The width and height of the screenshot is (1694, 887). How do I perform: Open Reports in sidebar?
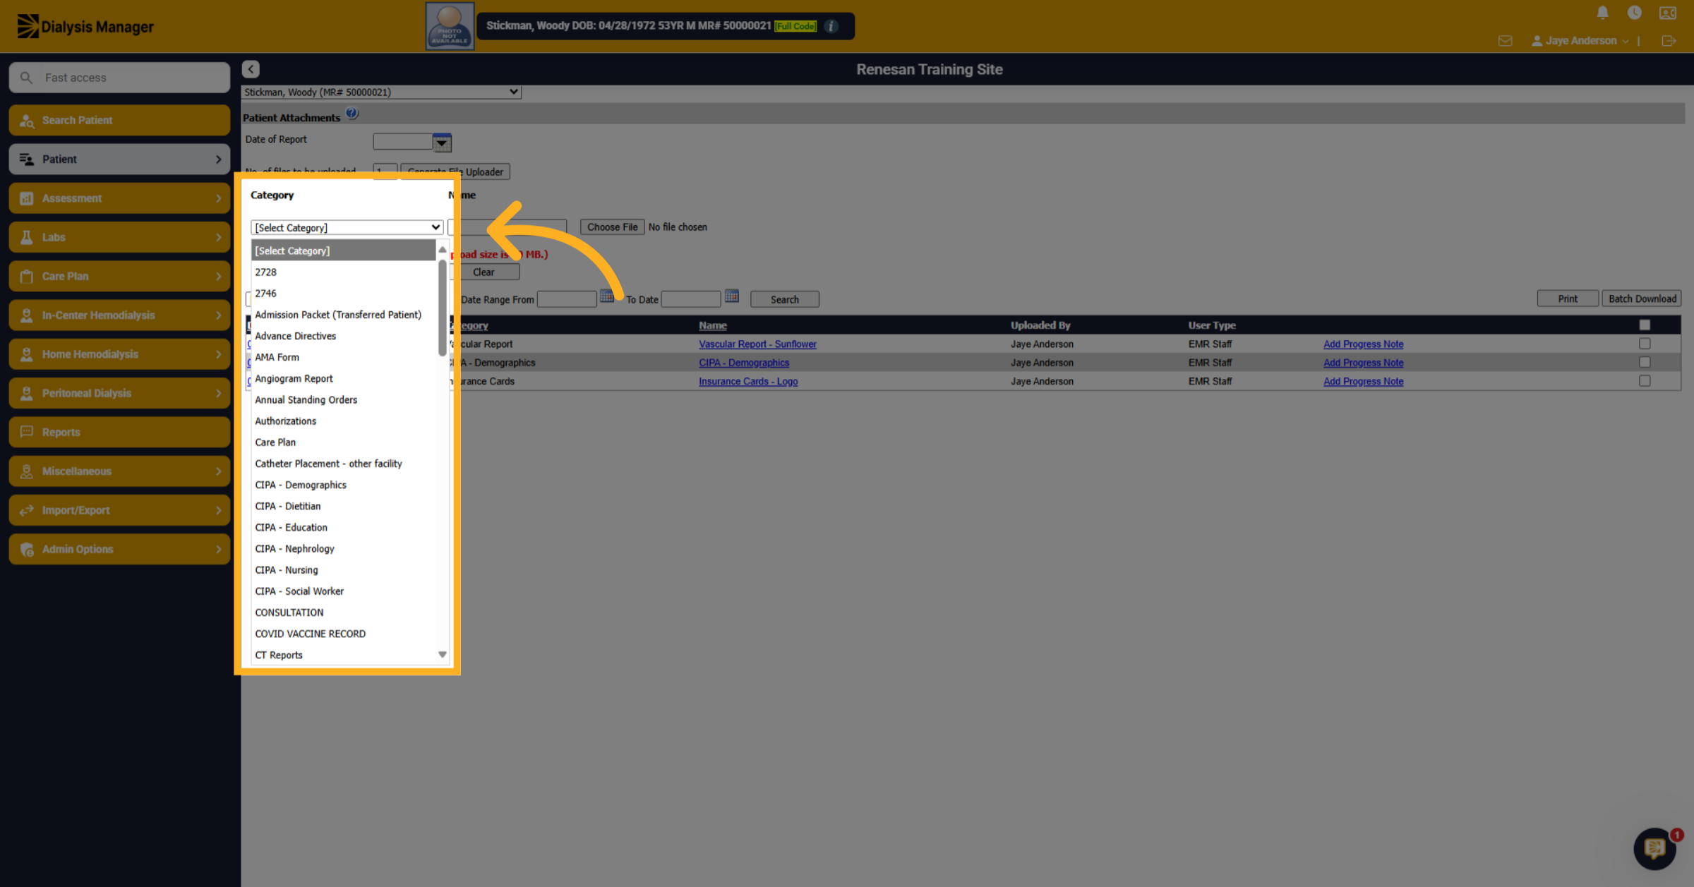pos(119,432)
